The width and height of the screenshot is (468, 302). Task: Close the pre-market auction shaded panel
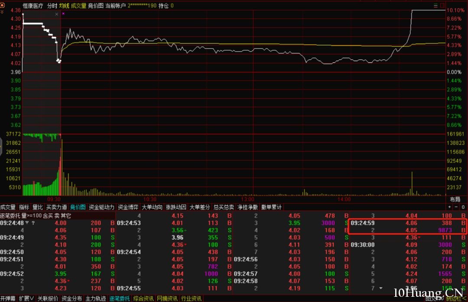(x=57, y=14)
